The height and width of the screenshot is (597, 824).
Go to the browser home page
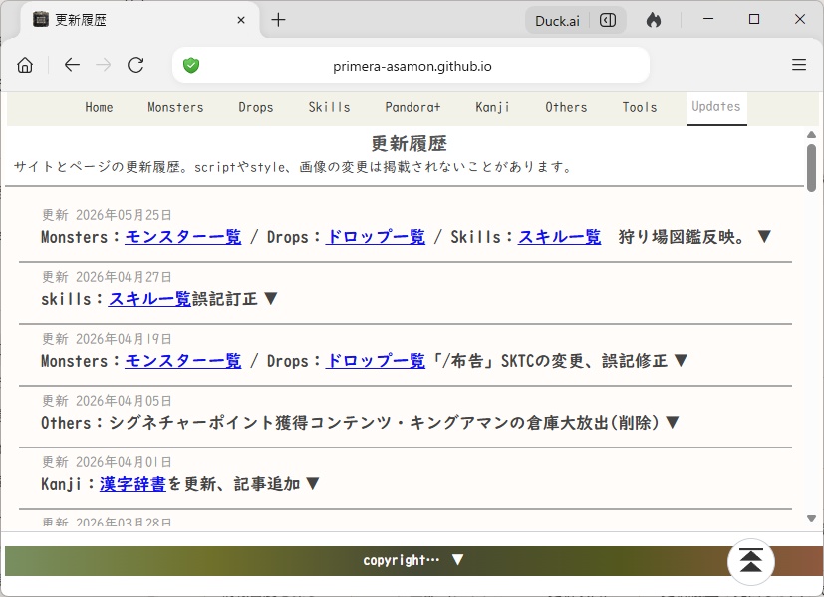tap(25, 65)
